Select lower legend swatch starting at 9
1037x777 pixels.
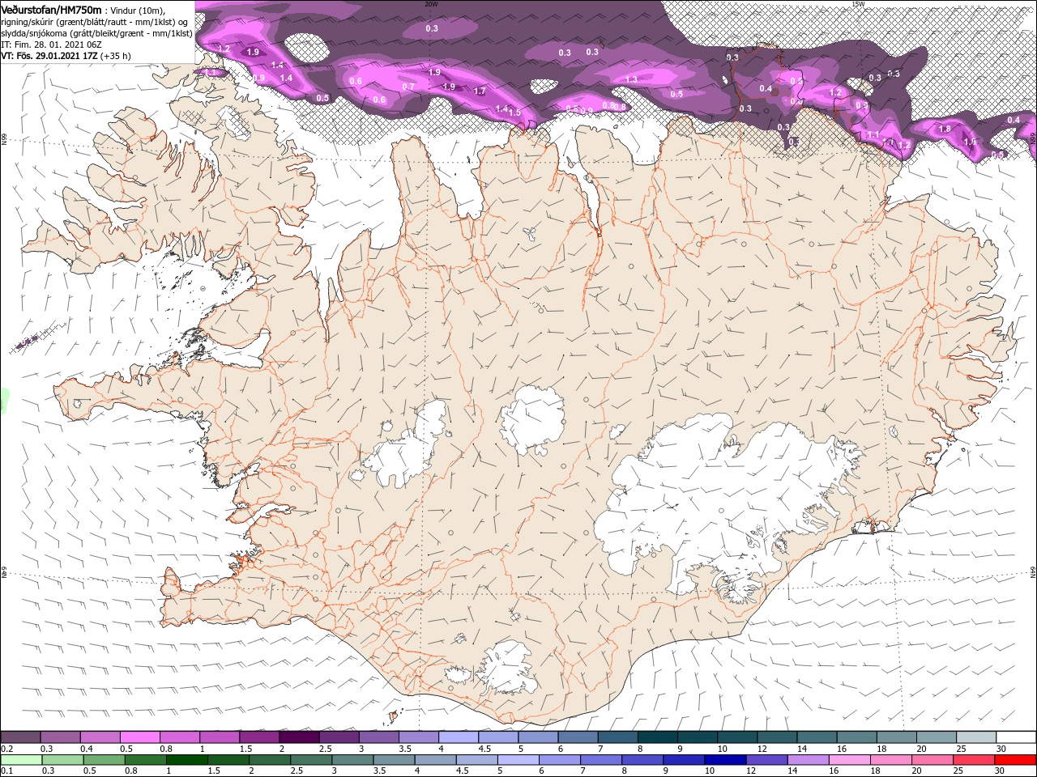click(x=685, y=760)
